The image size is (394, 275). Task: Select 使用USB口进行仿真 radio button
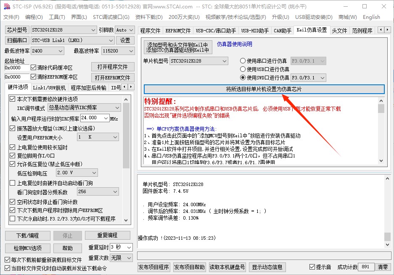coord(243,69)
